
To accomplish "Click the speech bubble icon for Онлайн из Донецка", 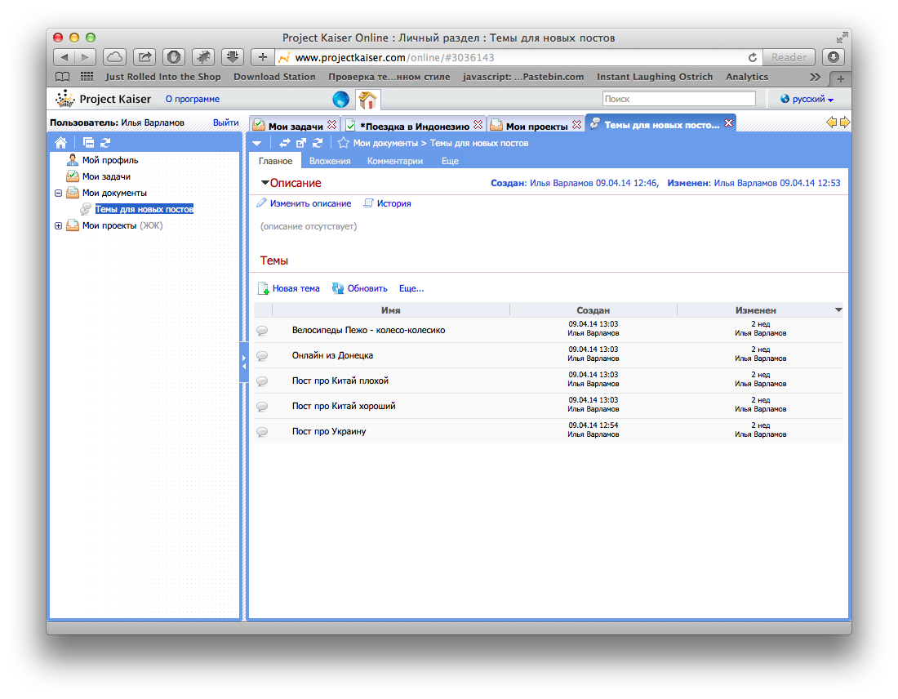I will (x=262, y=356).
